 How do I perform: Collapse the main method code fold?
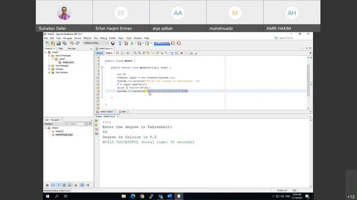[102, 68]
